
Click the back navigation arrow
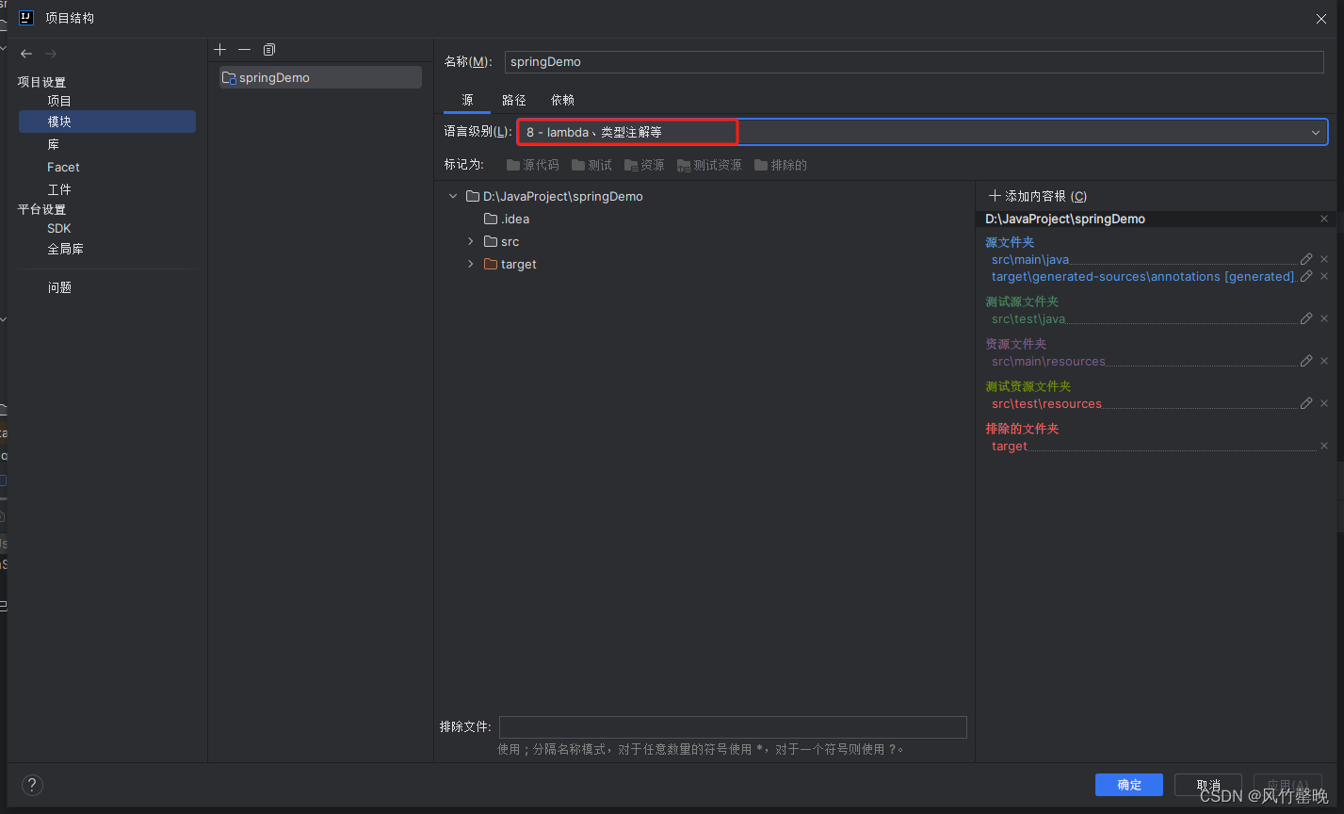[x=26, y=54]
